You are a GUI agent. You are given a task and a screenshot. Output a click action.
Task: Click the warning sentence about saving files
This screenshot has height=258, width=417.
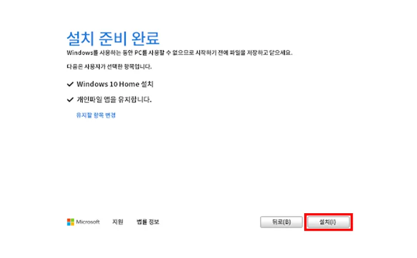pos(183,53)
